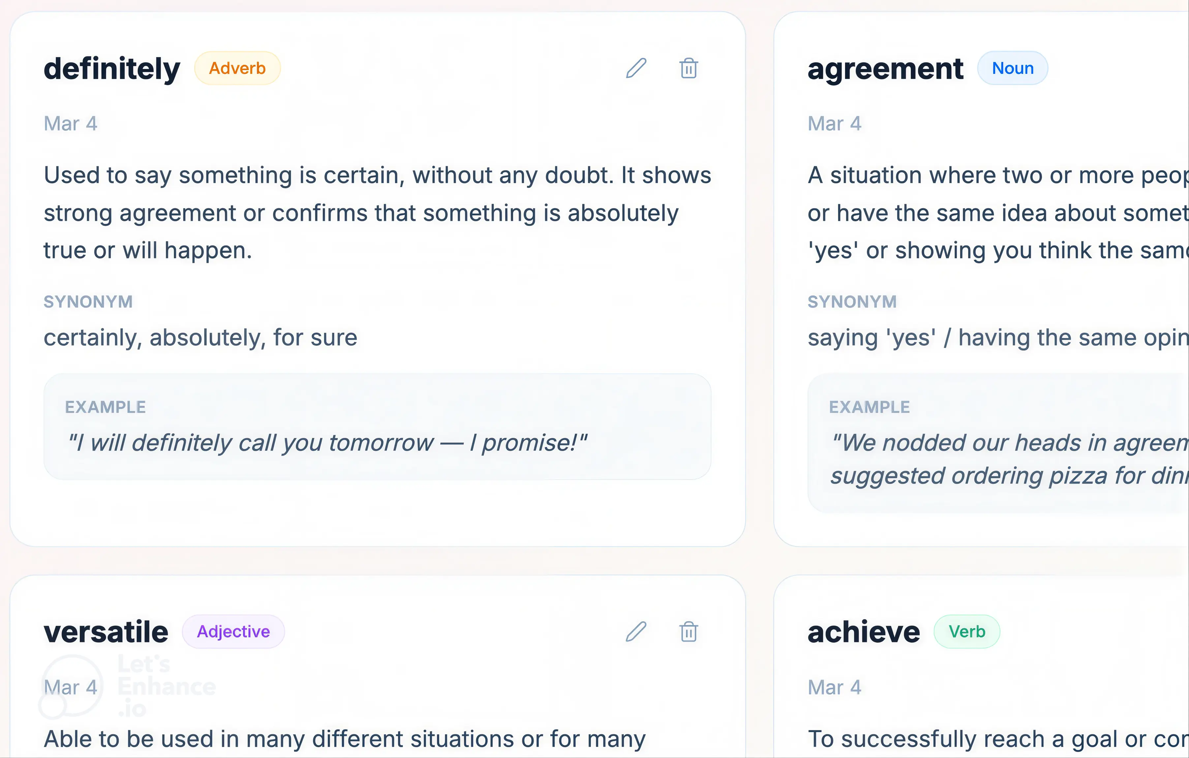The height and width of the screenshot is (758, 1189).
Task: Toggle the Verb label on the achieve card
Action: [967, 632]
